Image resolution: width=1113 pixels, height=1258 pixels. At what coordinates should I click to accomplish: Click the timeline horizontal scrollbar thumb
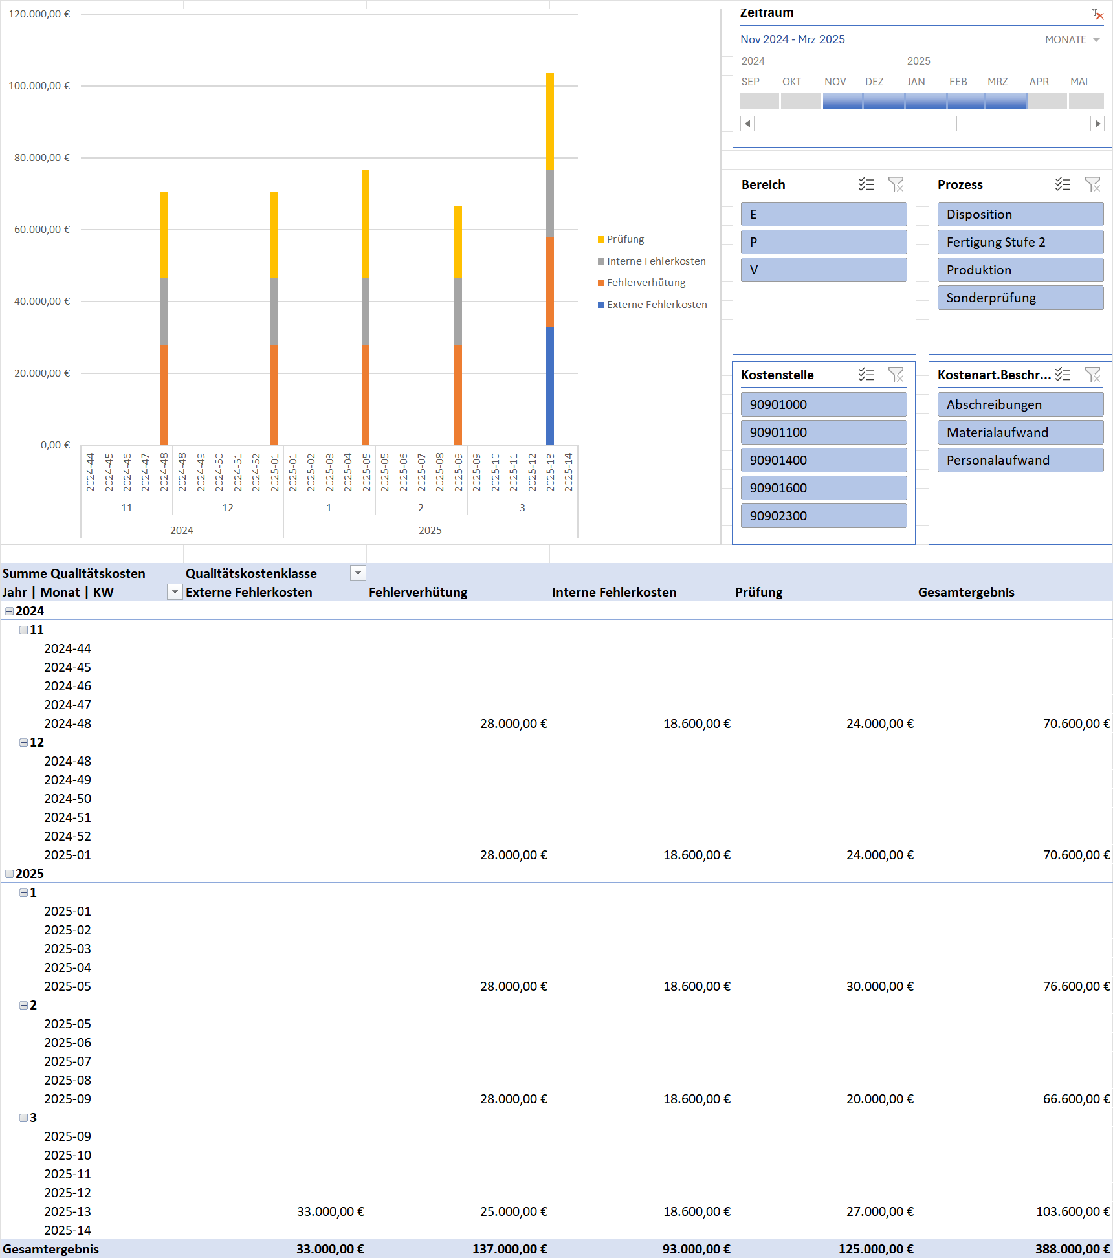click(926, 124)
